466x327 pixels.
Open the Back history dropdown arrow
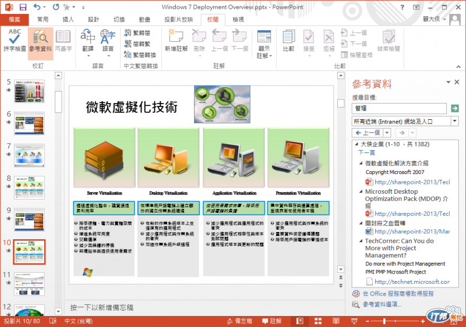point(387,133)
